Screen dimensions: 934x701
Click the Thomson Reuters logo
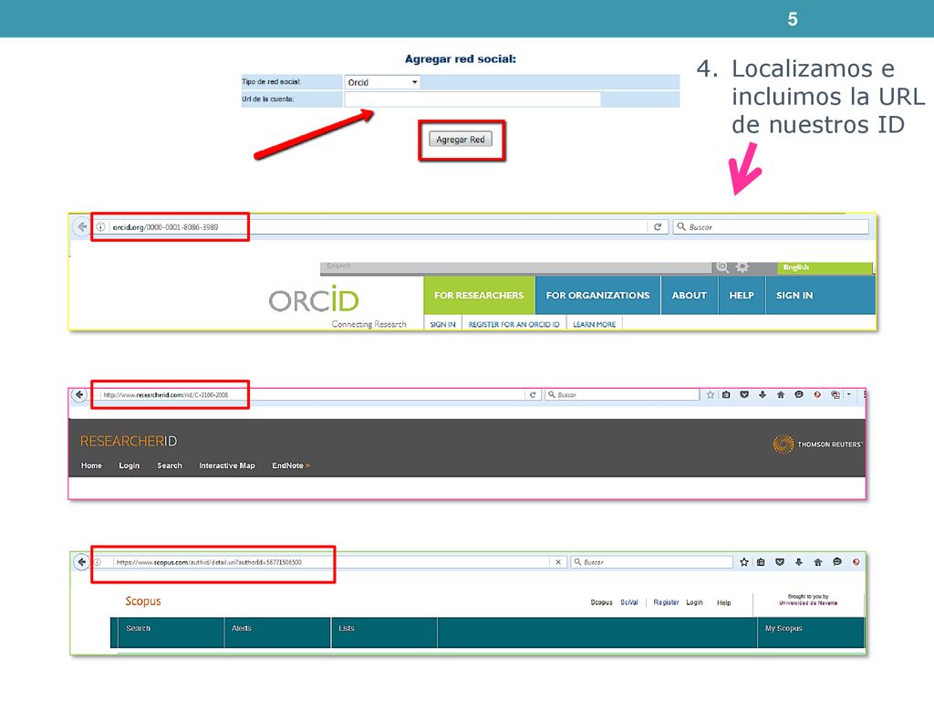(817, 445)
